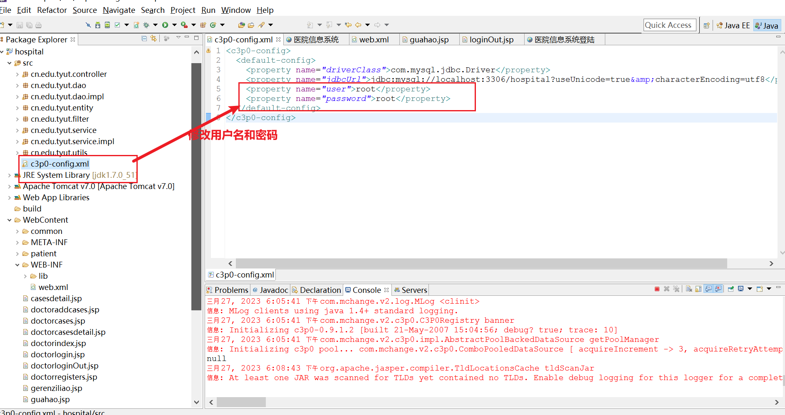
Task: Collapse the hospital project node
Action: click(2, 52)
